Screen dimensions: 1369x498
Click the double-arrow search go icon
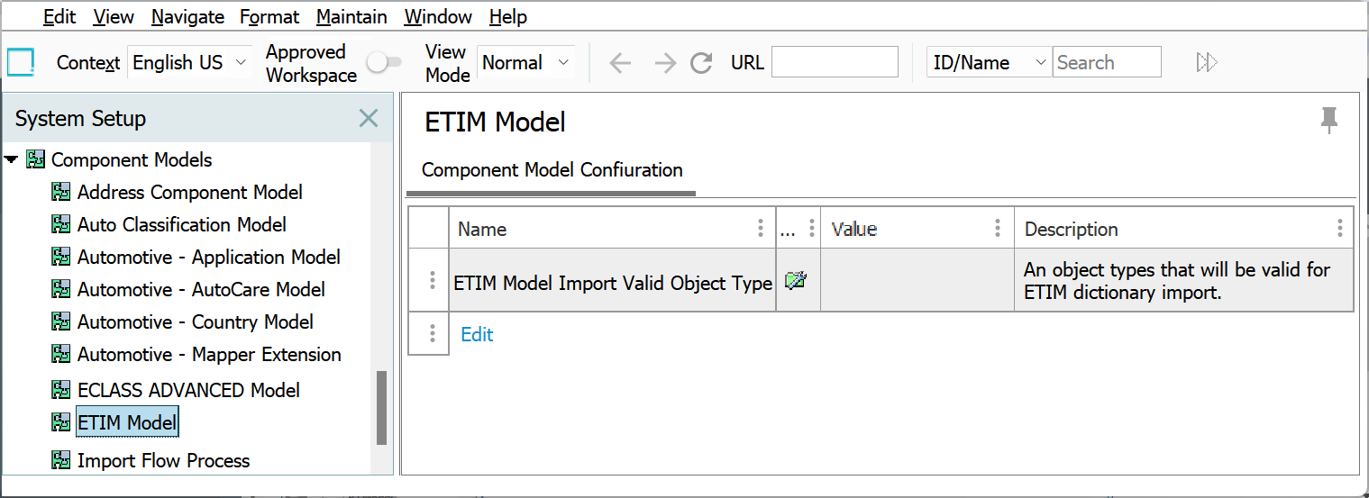1207,63
